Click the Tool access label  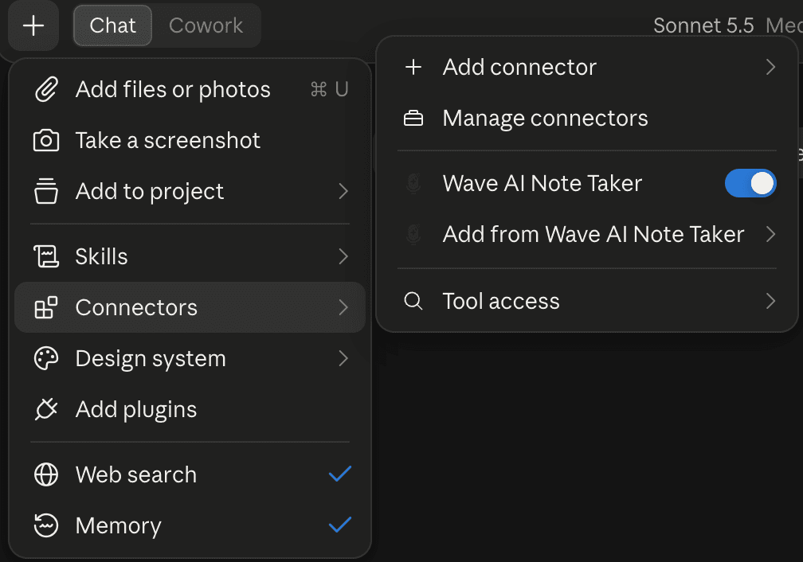point(501,301)
